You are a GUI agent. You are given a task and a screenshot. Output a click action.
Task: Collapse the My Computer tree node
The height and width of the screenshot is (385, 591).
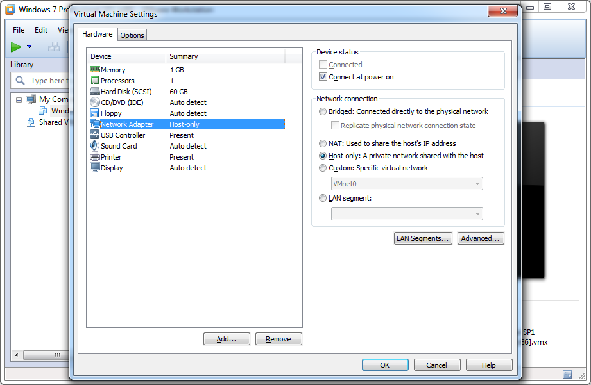(x=19, y=100)
